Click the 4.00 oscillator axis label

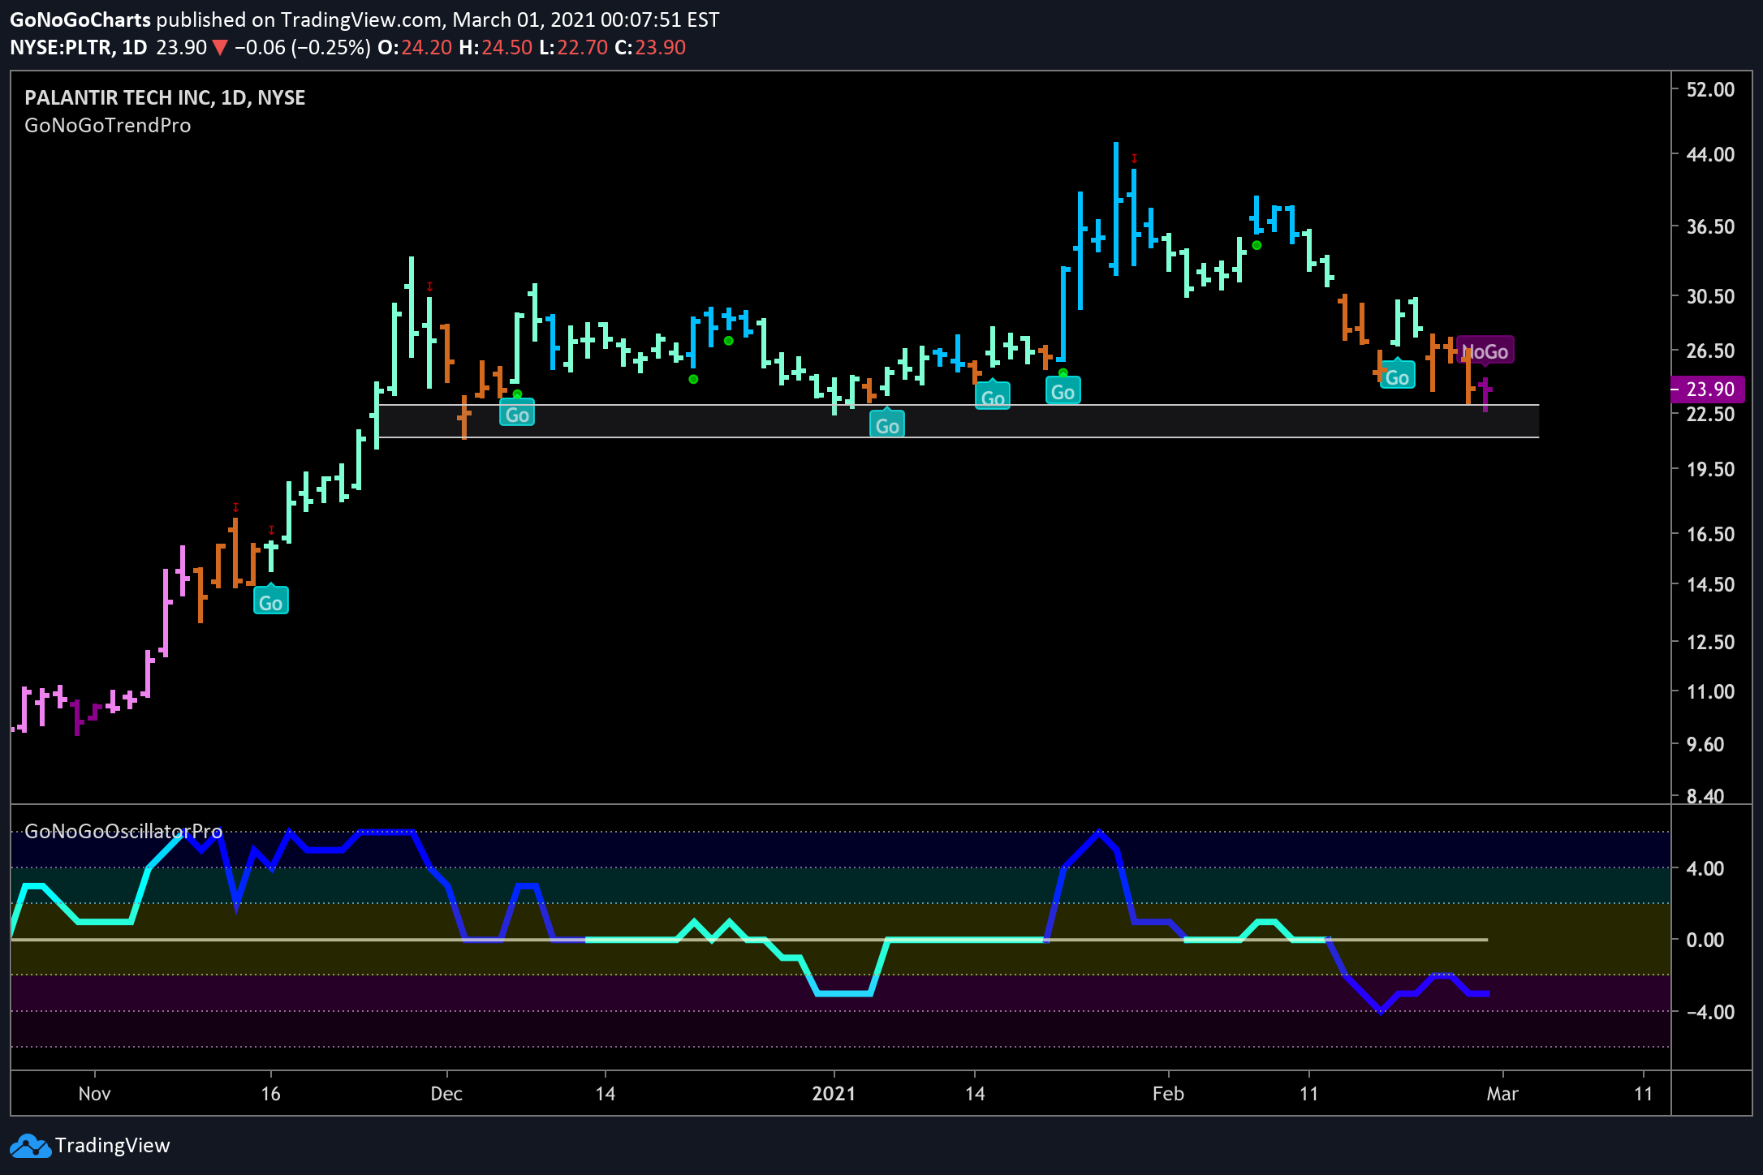(x=1705, y=868)
